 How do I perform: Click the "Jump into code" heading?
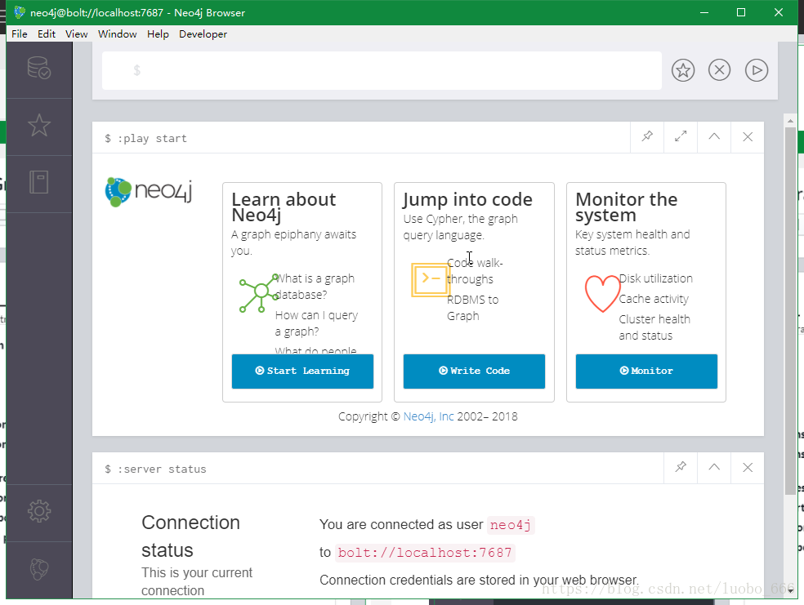(467, 199)
